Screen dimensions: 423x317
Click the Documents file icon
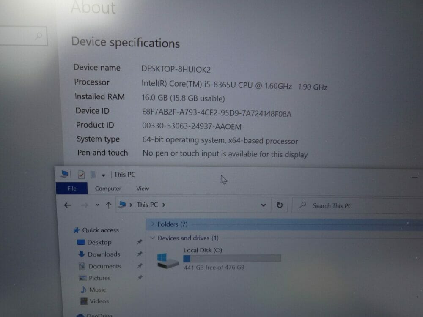pos(82,266)
